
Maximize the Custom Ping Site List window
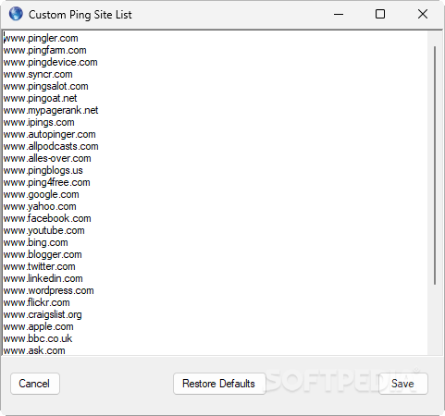(x=380, y=14)
